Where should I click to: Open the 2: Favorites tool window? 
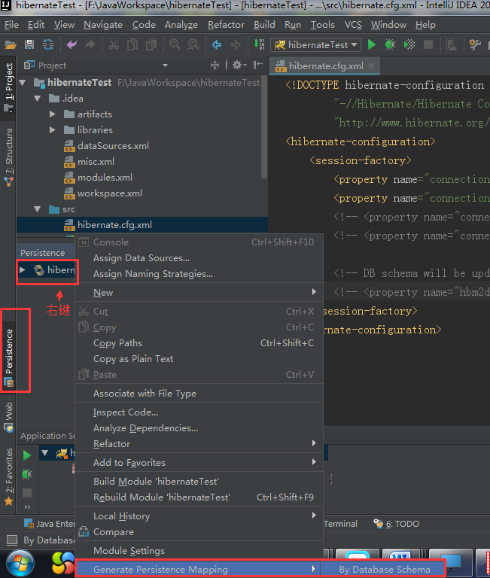pos(9,476)
